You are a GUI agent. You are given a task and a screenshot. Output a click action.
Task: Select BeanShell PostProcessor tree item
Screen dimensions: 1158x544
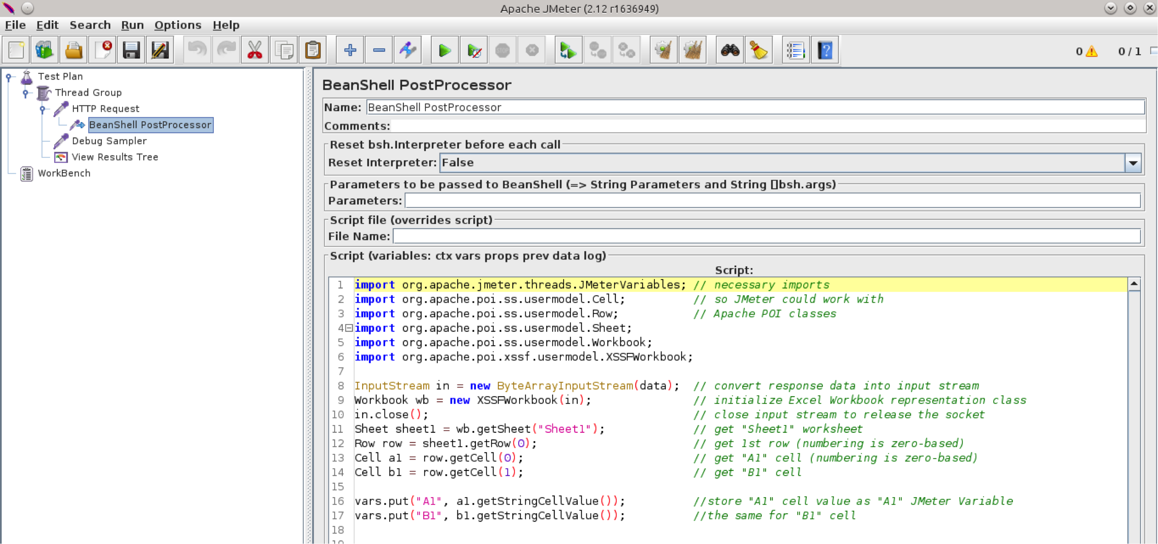(x=150, y=125)
